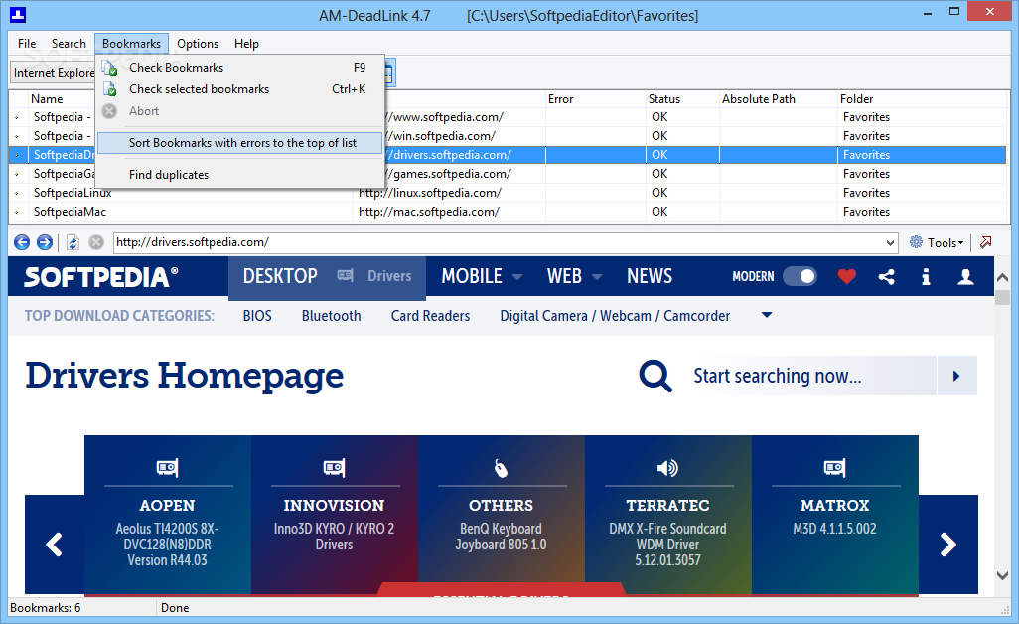This screenshot has width=1019, height=624.
Task: Sort by the Absolute Path column header
Action: 778,99
